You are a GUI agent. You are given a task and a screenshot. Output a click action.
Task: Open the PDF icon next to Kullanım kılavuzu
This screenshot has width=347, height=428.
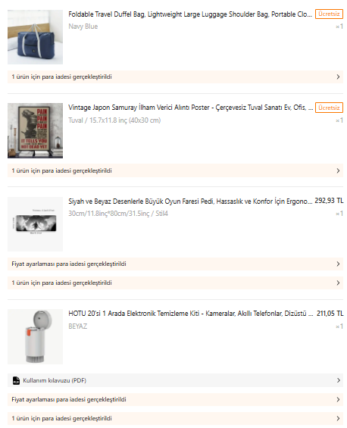(16, 380)
